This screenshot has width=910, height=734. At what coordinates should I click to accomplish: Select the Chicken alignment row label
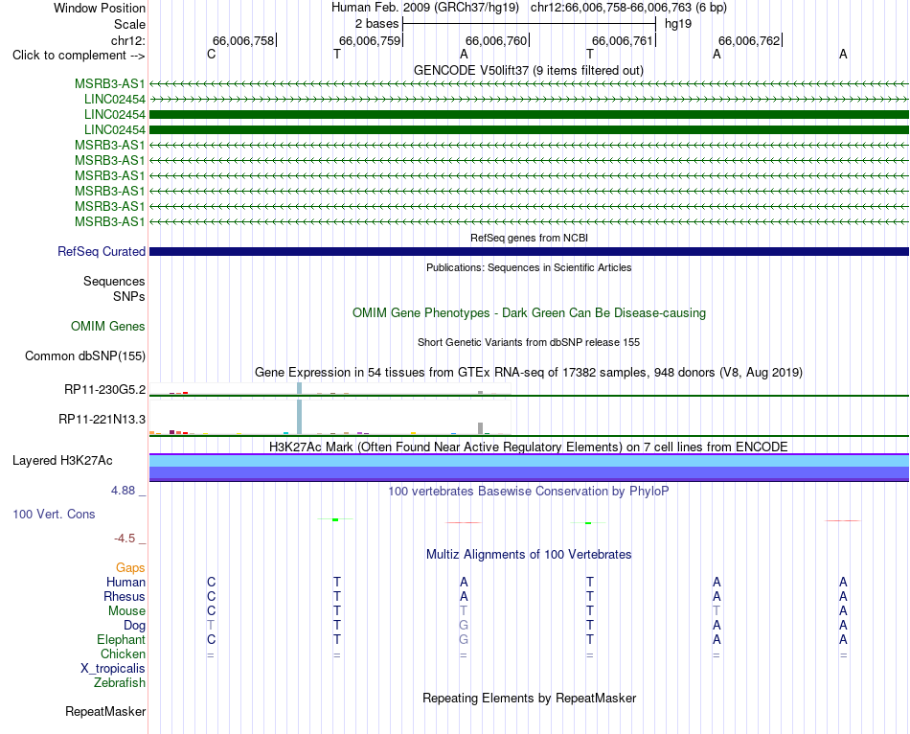click(x=123, y=654)
